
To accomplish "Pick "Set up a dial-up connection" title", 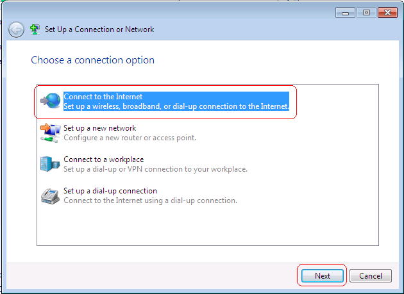I will [110, 191].
